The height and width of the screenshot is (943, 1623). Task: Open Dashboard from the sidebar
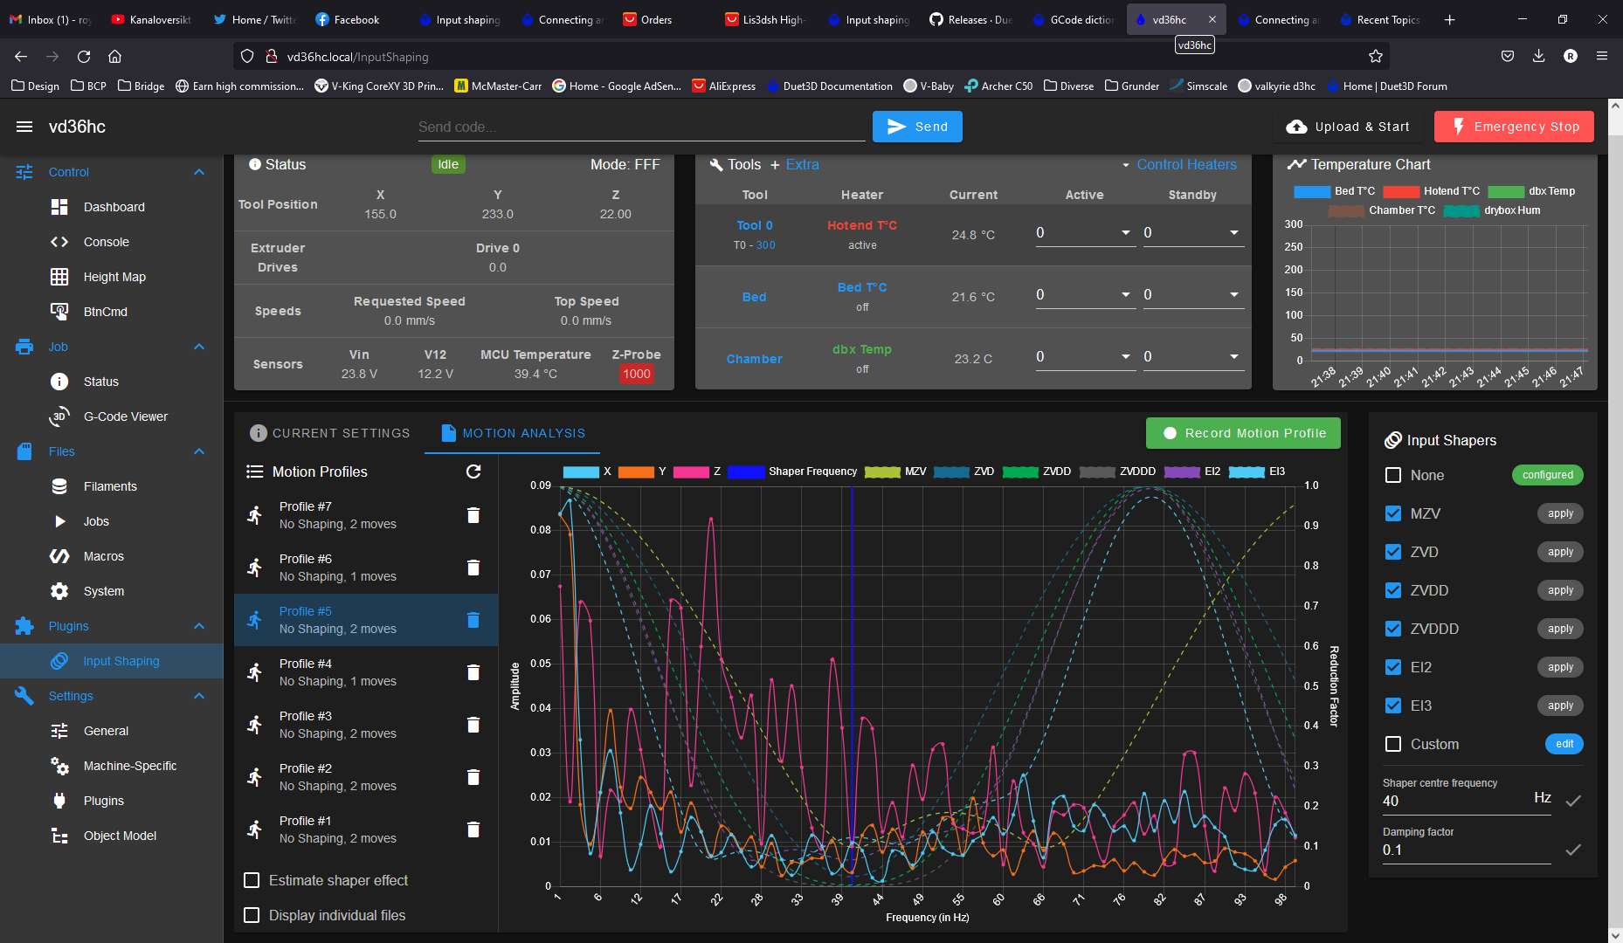(112, 207)
